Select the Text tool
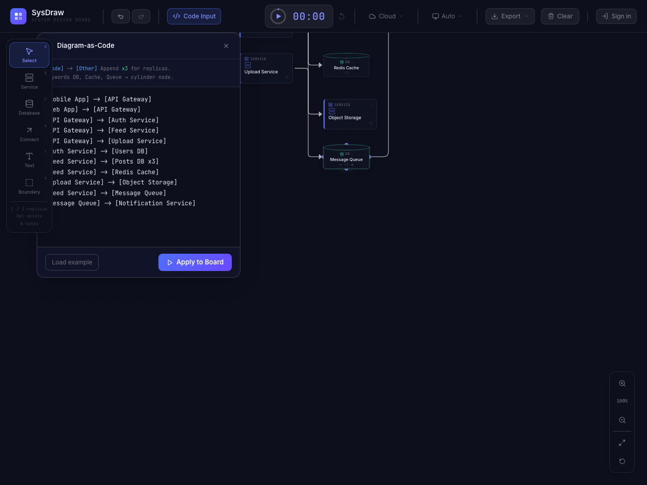Viewport: 647px width, 485px height. click(29, 160)
